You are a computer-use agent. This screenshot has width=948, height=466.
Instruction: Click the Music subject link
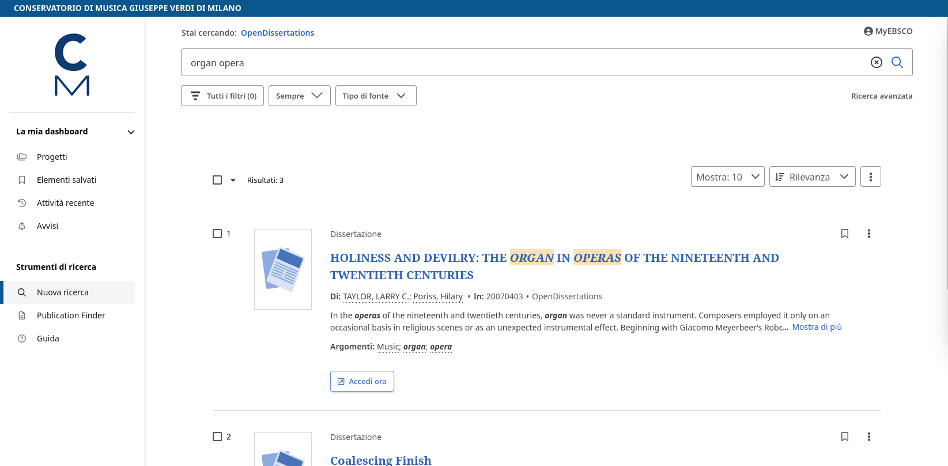pos(388,347)
